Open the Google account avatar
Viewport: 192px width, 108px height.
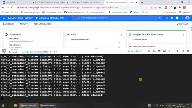187,18
